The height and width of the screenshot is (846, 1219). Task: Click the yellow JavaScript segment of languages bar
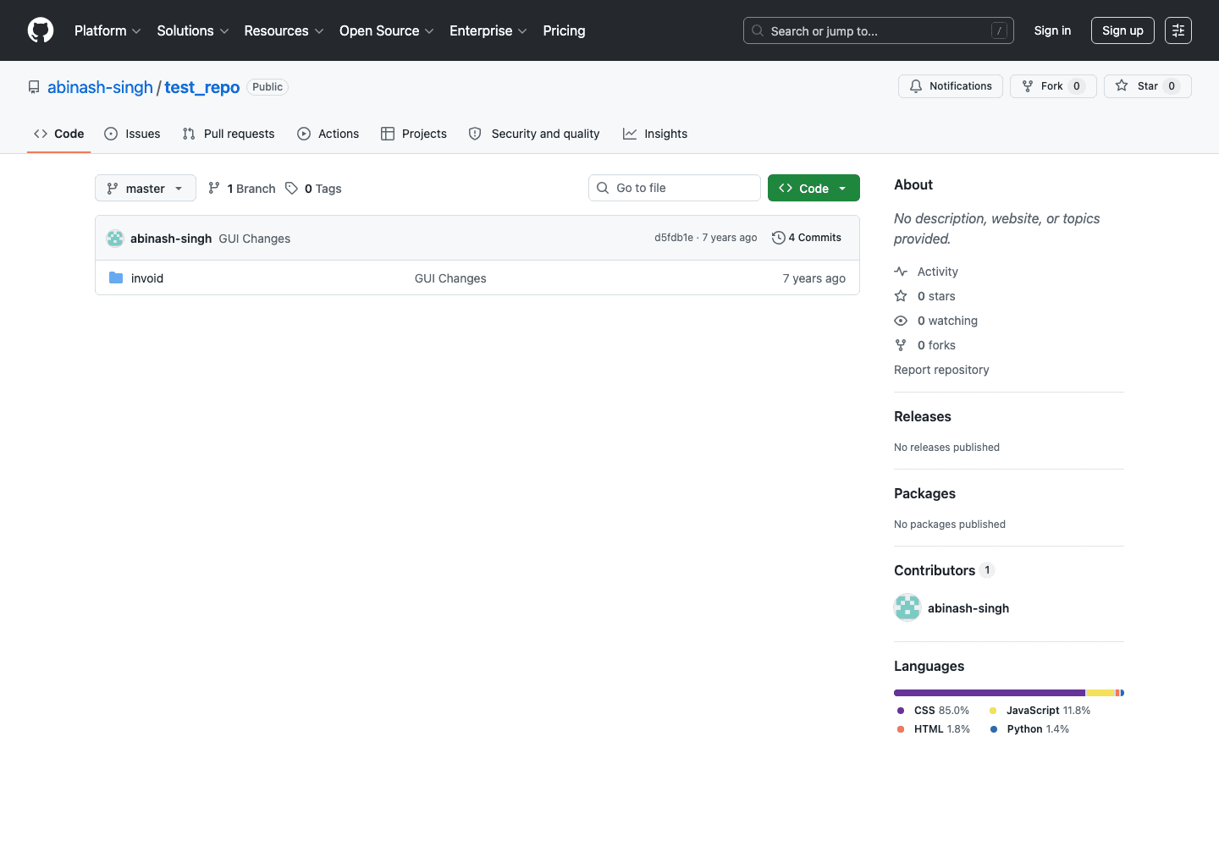[x=1100, y=693]
